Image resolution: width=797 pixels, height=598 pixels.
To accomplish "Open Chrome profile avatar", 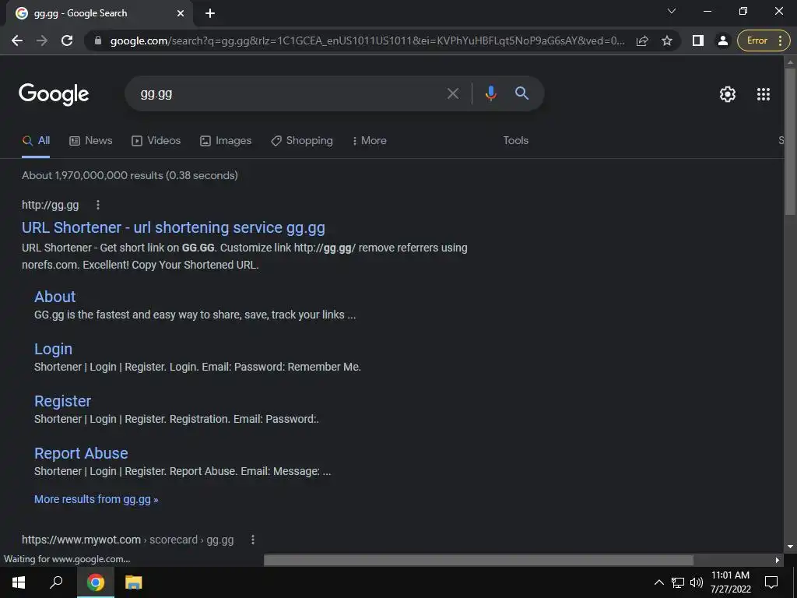I will click(x=722, y=40).
